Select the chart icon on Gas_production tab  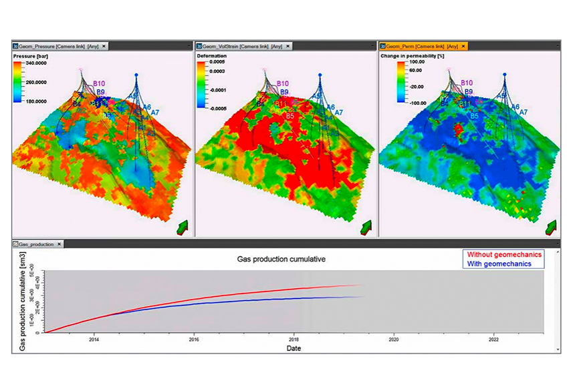pyautogui.click(x=15, y=243)
